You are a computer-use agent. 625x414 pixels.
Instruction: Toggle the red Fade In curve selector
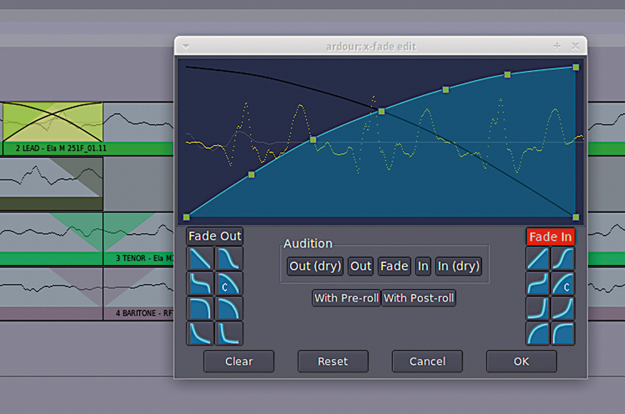coord(550,236)
